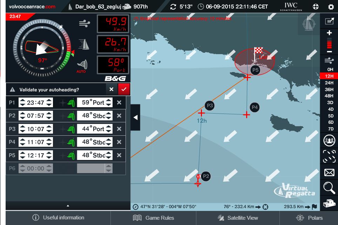Confirm autoheading with red checkmark button
The height and width of the screenshot is (225, 338).
124,89
